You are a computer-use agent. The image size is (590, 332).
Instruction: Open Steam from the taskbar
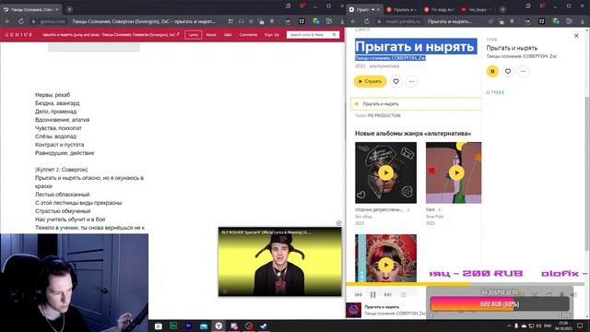point(264,326)
